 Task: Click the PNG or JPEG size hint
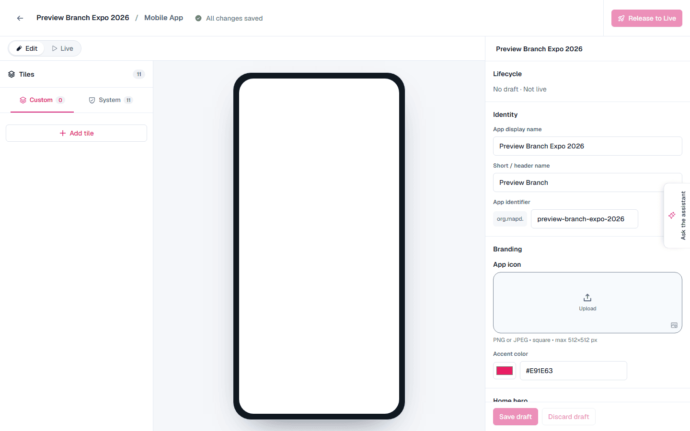545,340
